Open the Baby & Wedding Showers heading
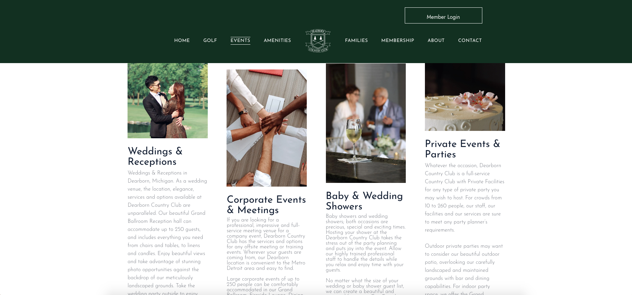 (364, 201)
